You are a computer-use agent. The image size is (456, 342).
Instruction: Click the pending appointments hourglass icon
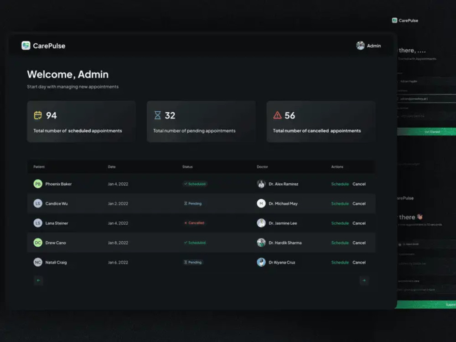click(x=157, y=115)
